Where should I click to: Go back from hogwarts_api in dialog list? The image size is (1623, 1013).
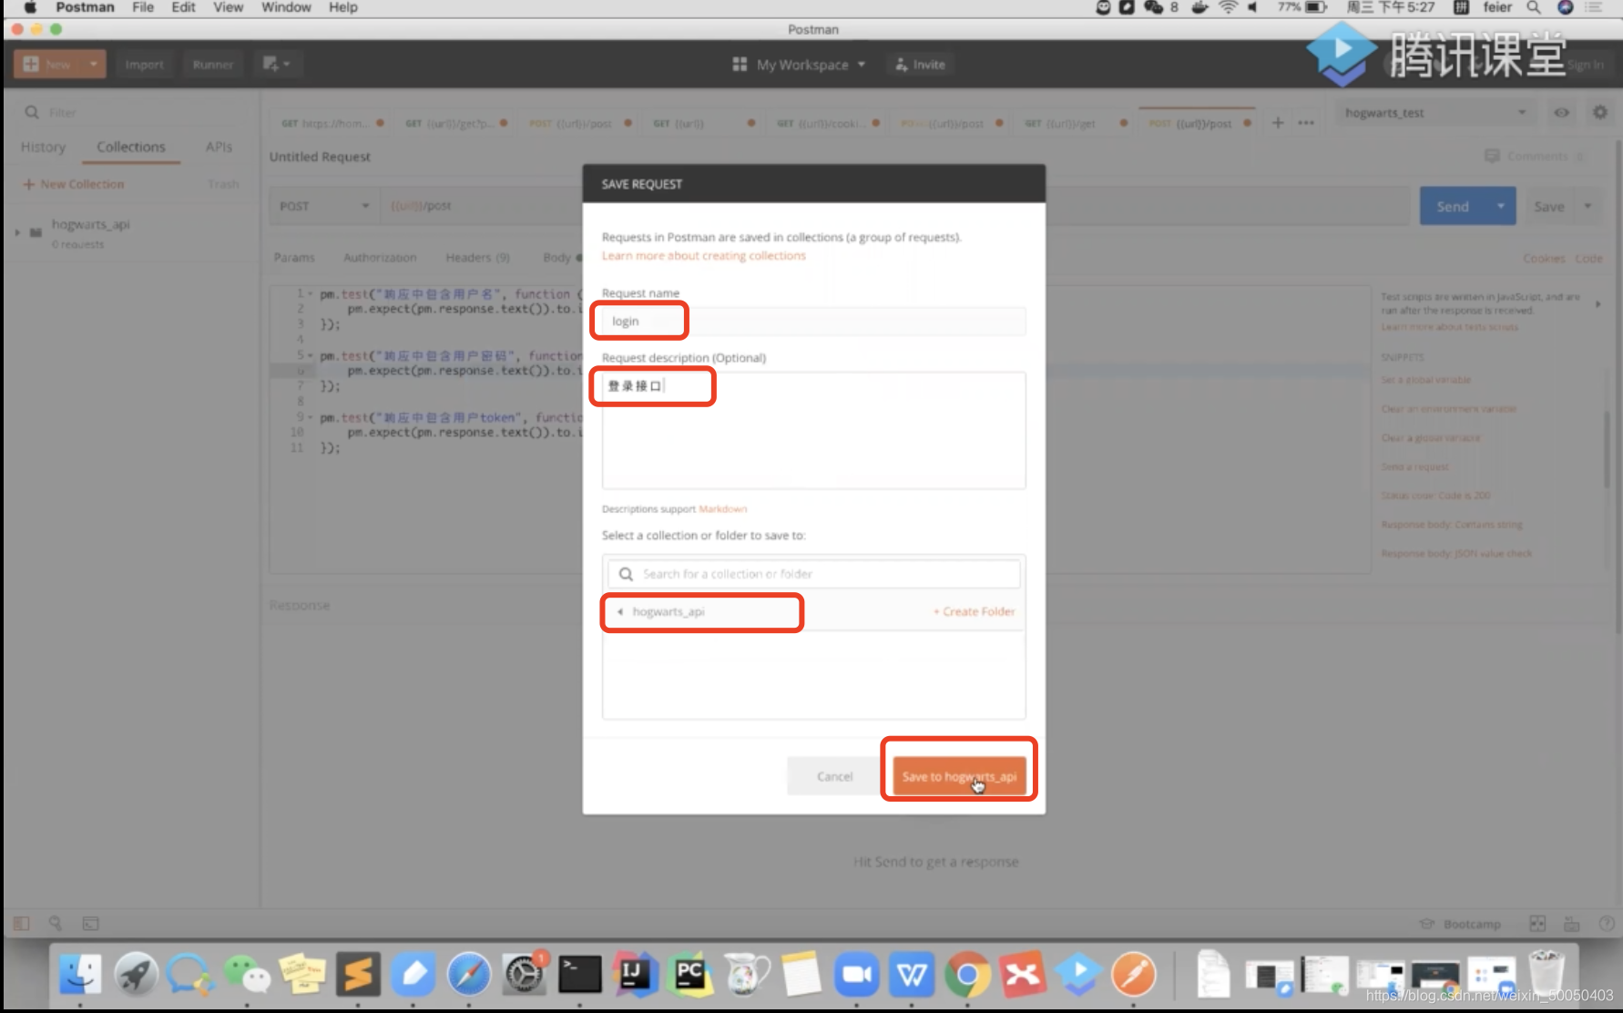tap(620, 611)
